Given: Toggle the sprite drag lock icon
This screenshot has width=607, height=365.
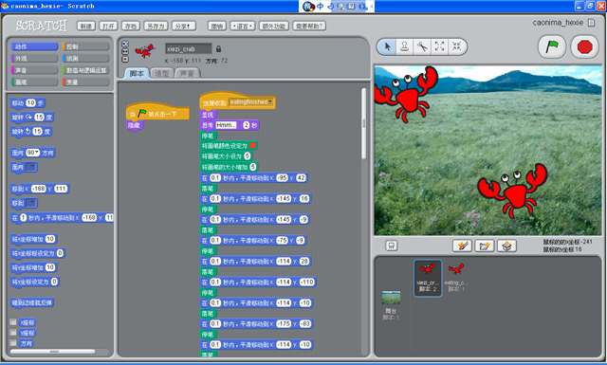Looking at the screenshot, I should pos(218,48).
